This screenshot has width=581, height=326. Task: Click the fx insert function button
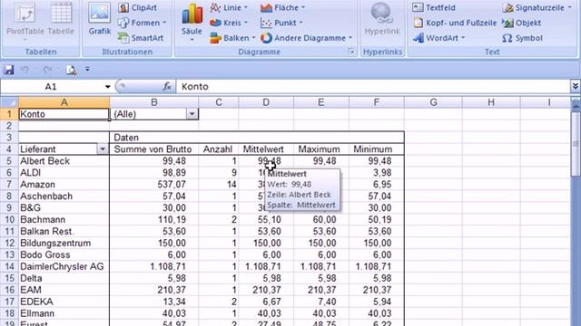point(167,86)
